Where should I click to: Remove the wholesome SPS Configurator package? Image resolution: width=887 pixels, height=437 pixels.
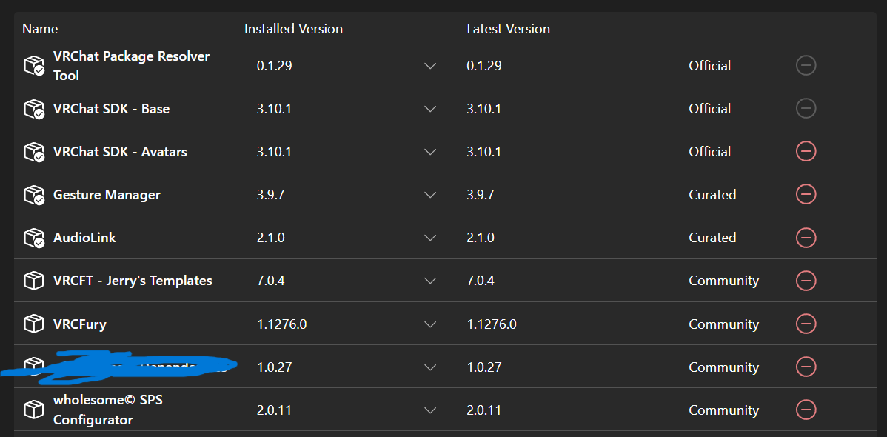coord(806,410)
